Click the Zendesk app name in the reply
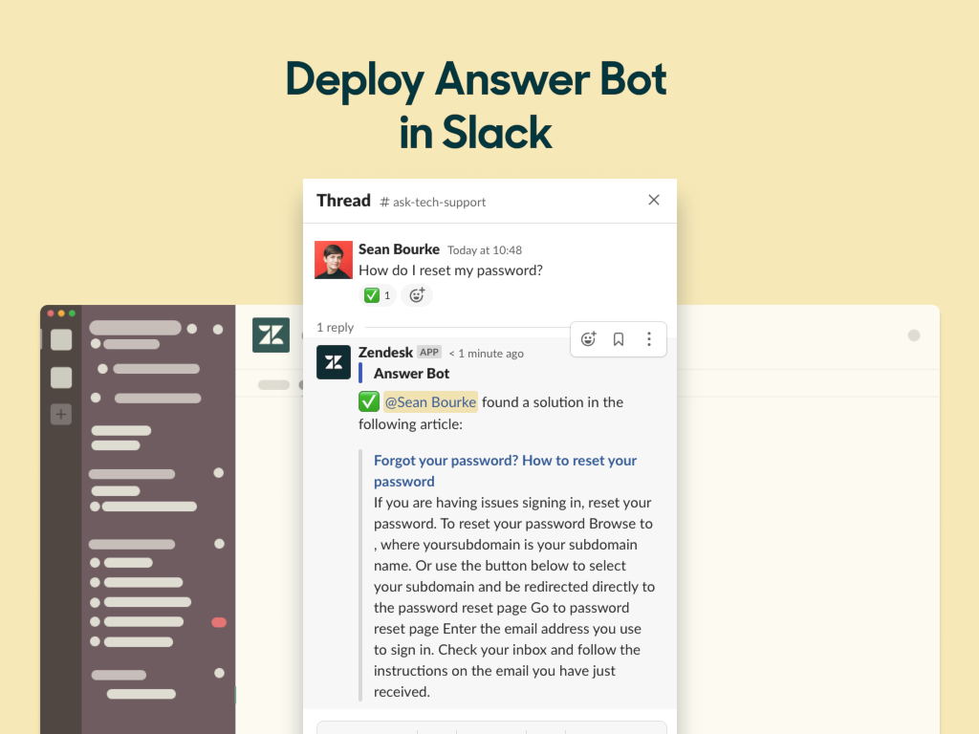Viewport: 979px width, 734px height. click(385, 353)
